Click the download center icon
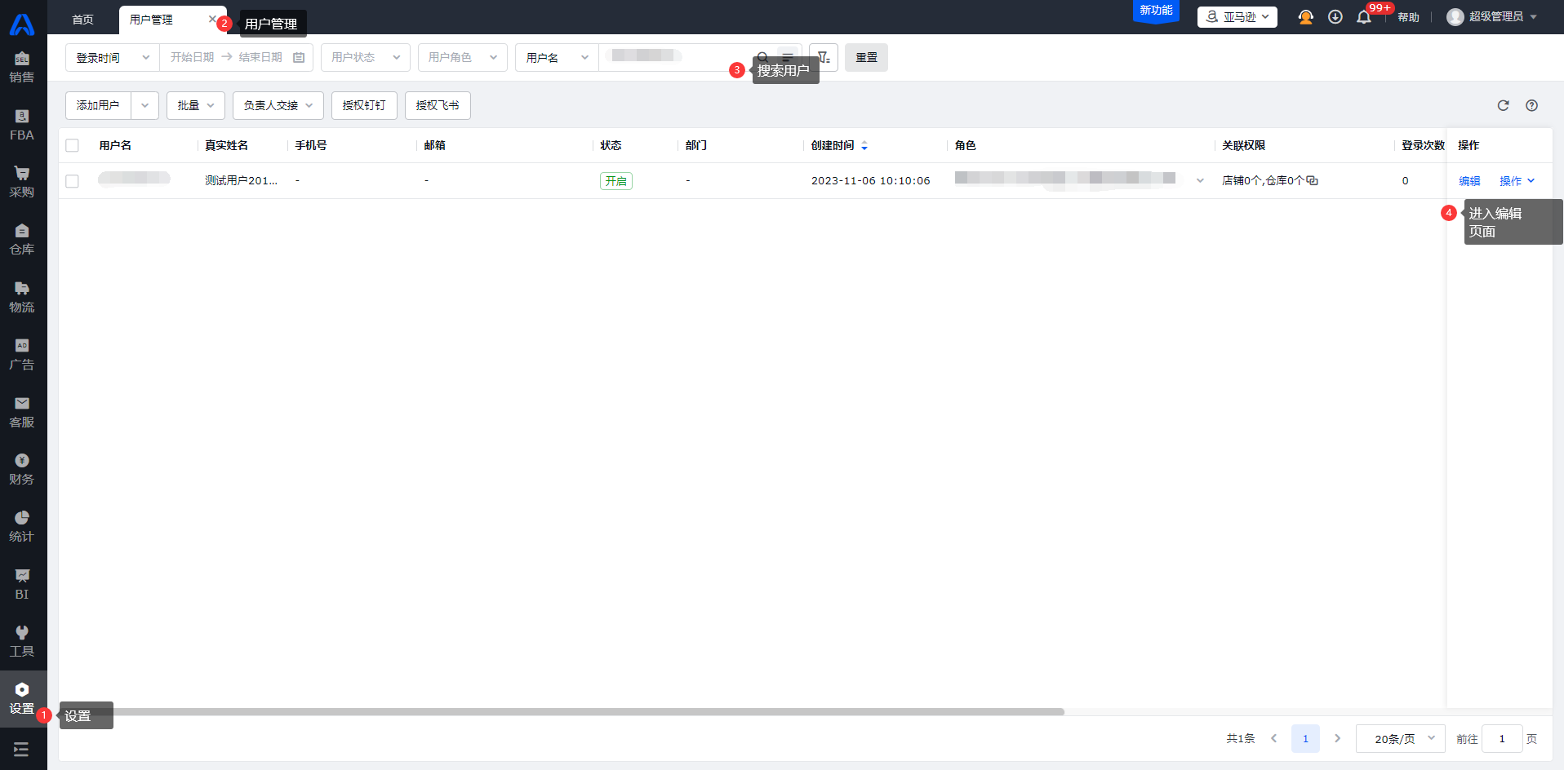 [x=1335, y=17]
